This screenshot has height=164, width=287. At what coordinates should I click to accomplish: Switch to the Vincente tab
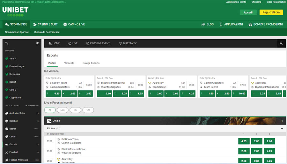69,63
